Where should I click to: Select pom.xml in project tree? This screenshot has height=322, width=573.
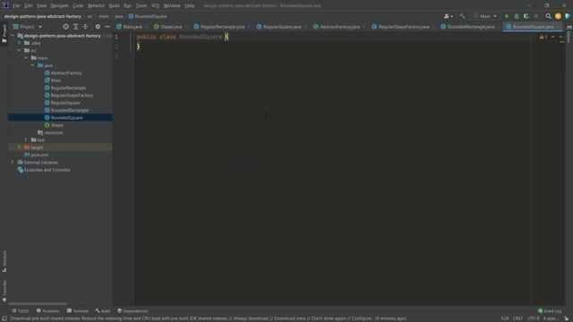(x=39, y=155)
